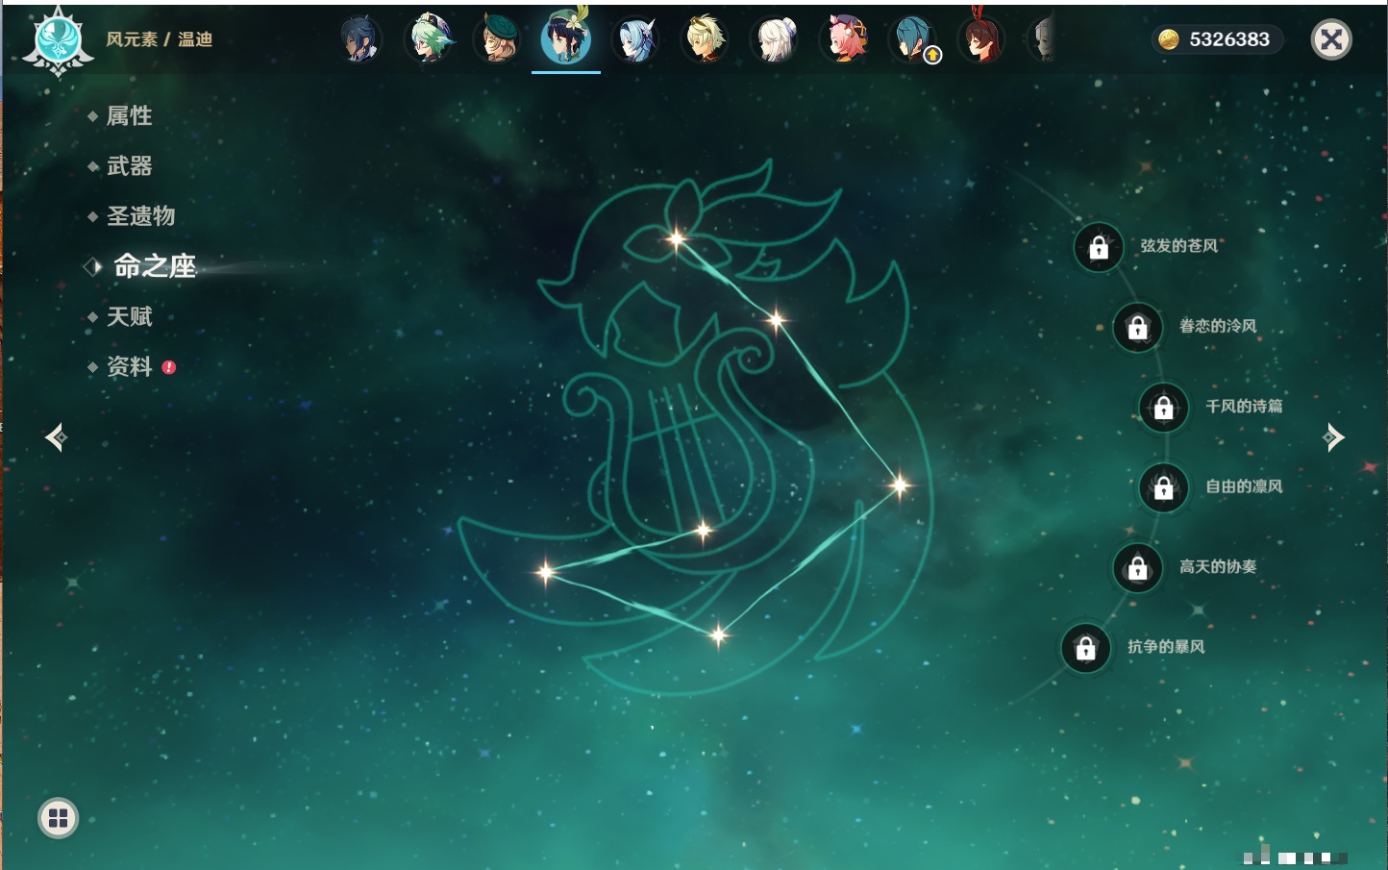
Task: Select the green-haired girl with glasses portrait
Action: click(x=429, y=39)
